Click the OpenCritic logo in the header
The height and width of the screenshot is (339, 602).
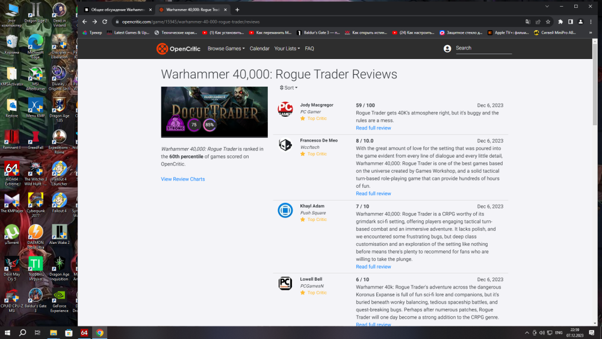point(178,49)
